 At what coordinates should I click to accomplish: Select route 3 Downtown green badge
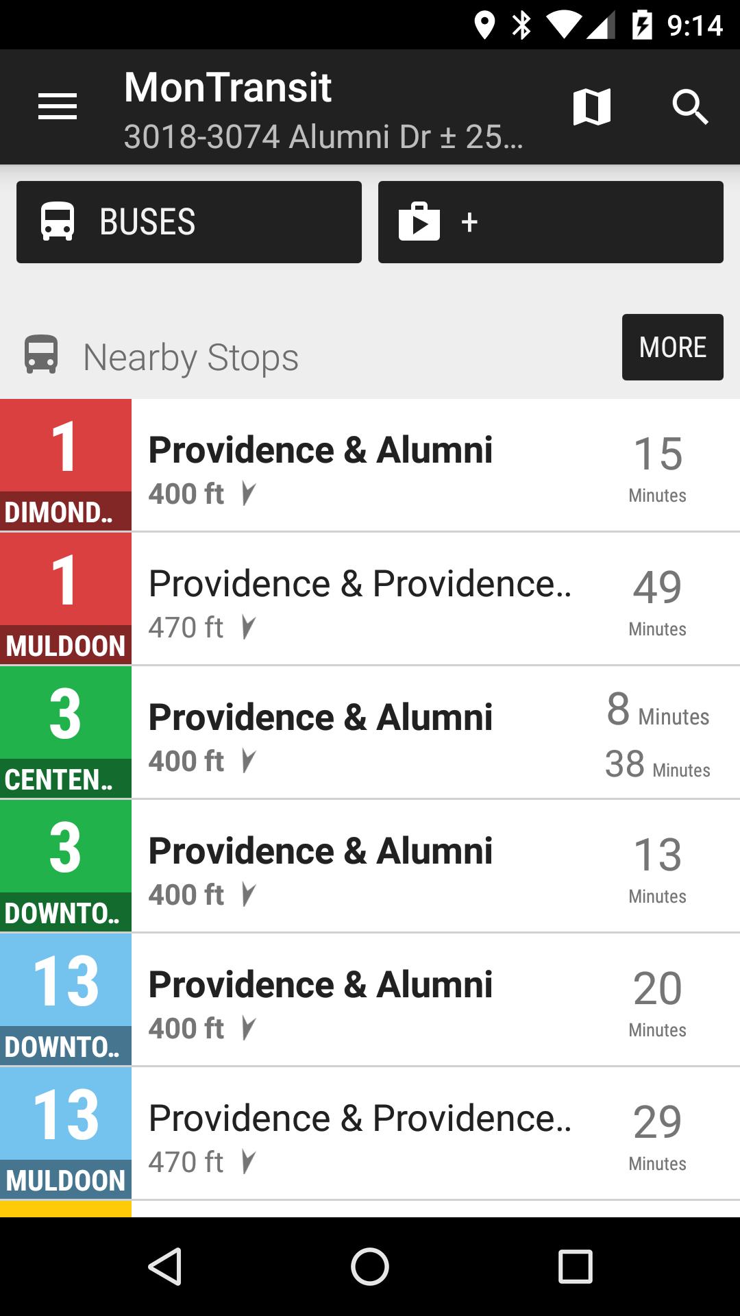[66, 866]
